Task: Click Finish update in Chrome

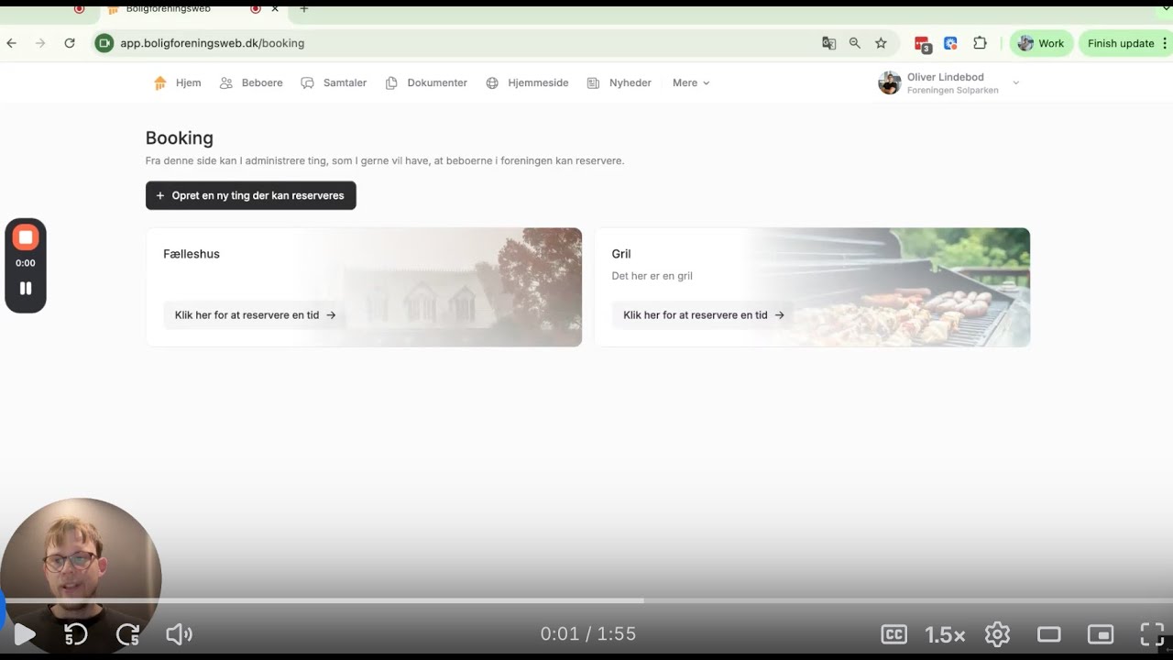Action: click(x=1120, y=43)
